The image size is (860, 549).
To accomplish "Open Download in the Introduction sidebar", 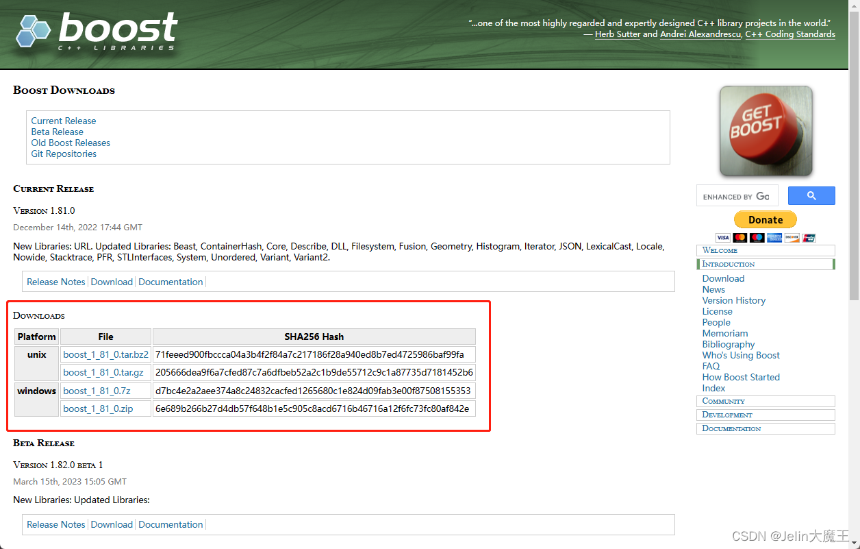I will tap(723, 278).
